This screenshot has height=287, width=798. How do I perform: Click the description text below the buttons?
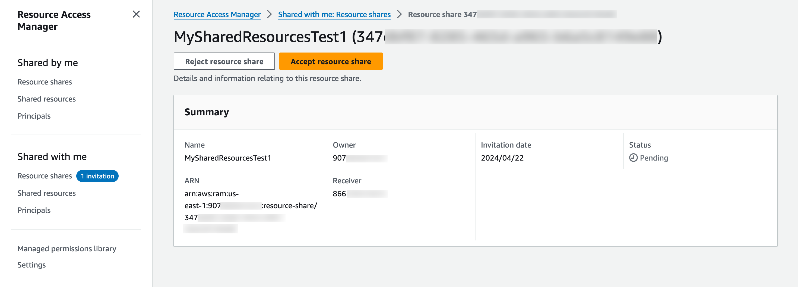[267, 79]
